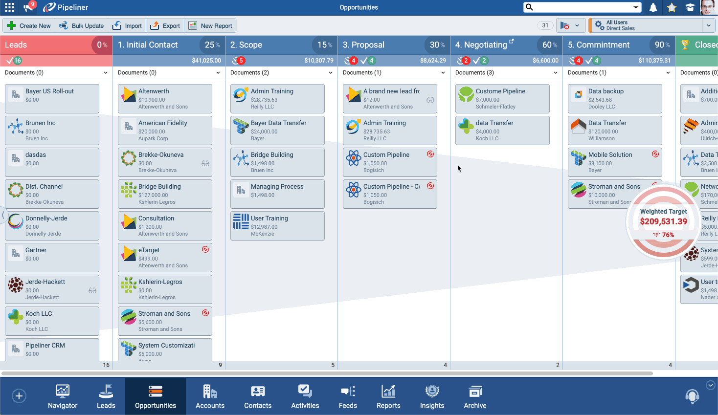Open the Altenwerth opportunity card
This screenshot has height=415, width=718.
coord(165,98)
